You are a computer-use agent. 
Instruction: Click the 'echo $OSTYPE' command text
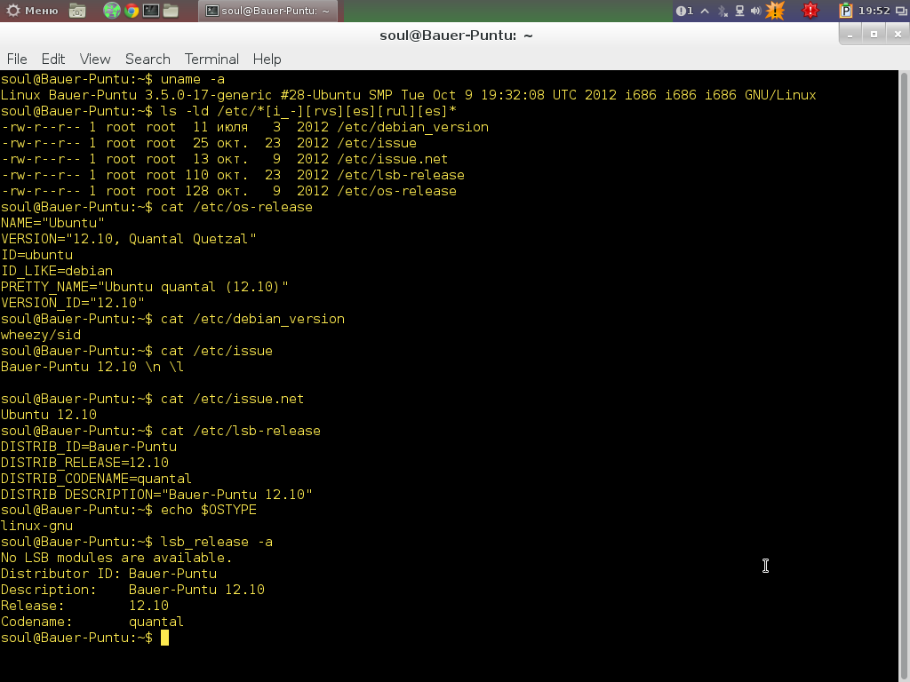(x=208, y=510)
